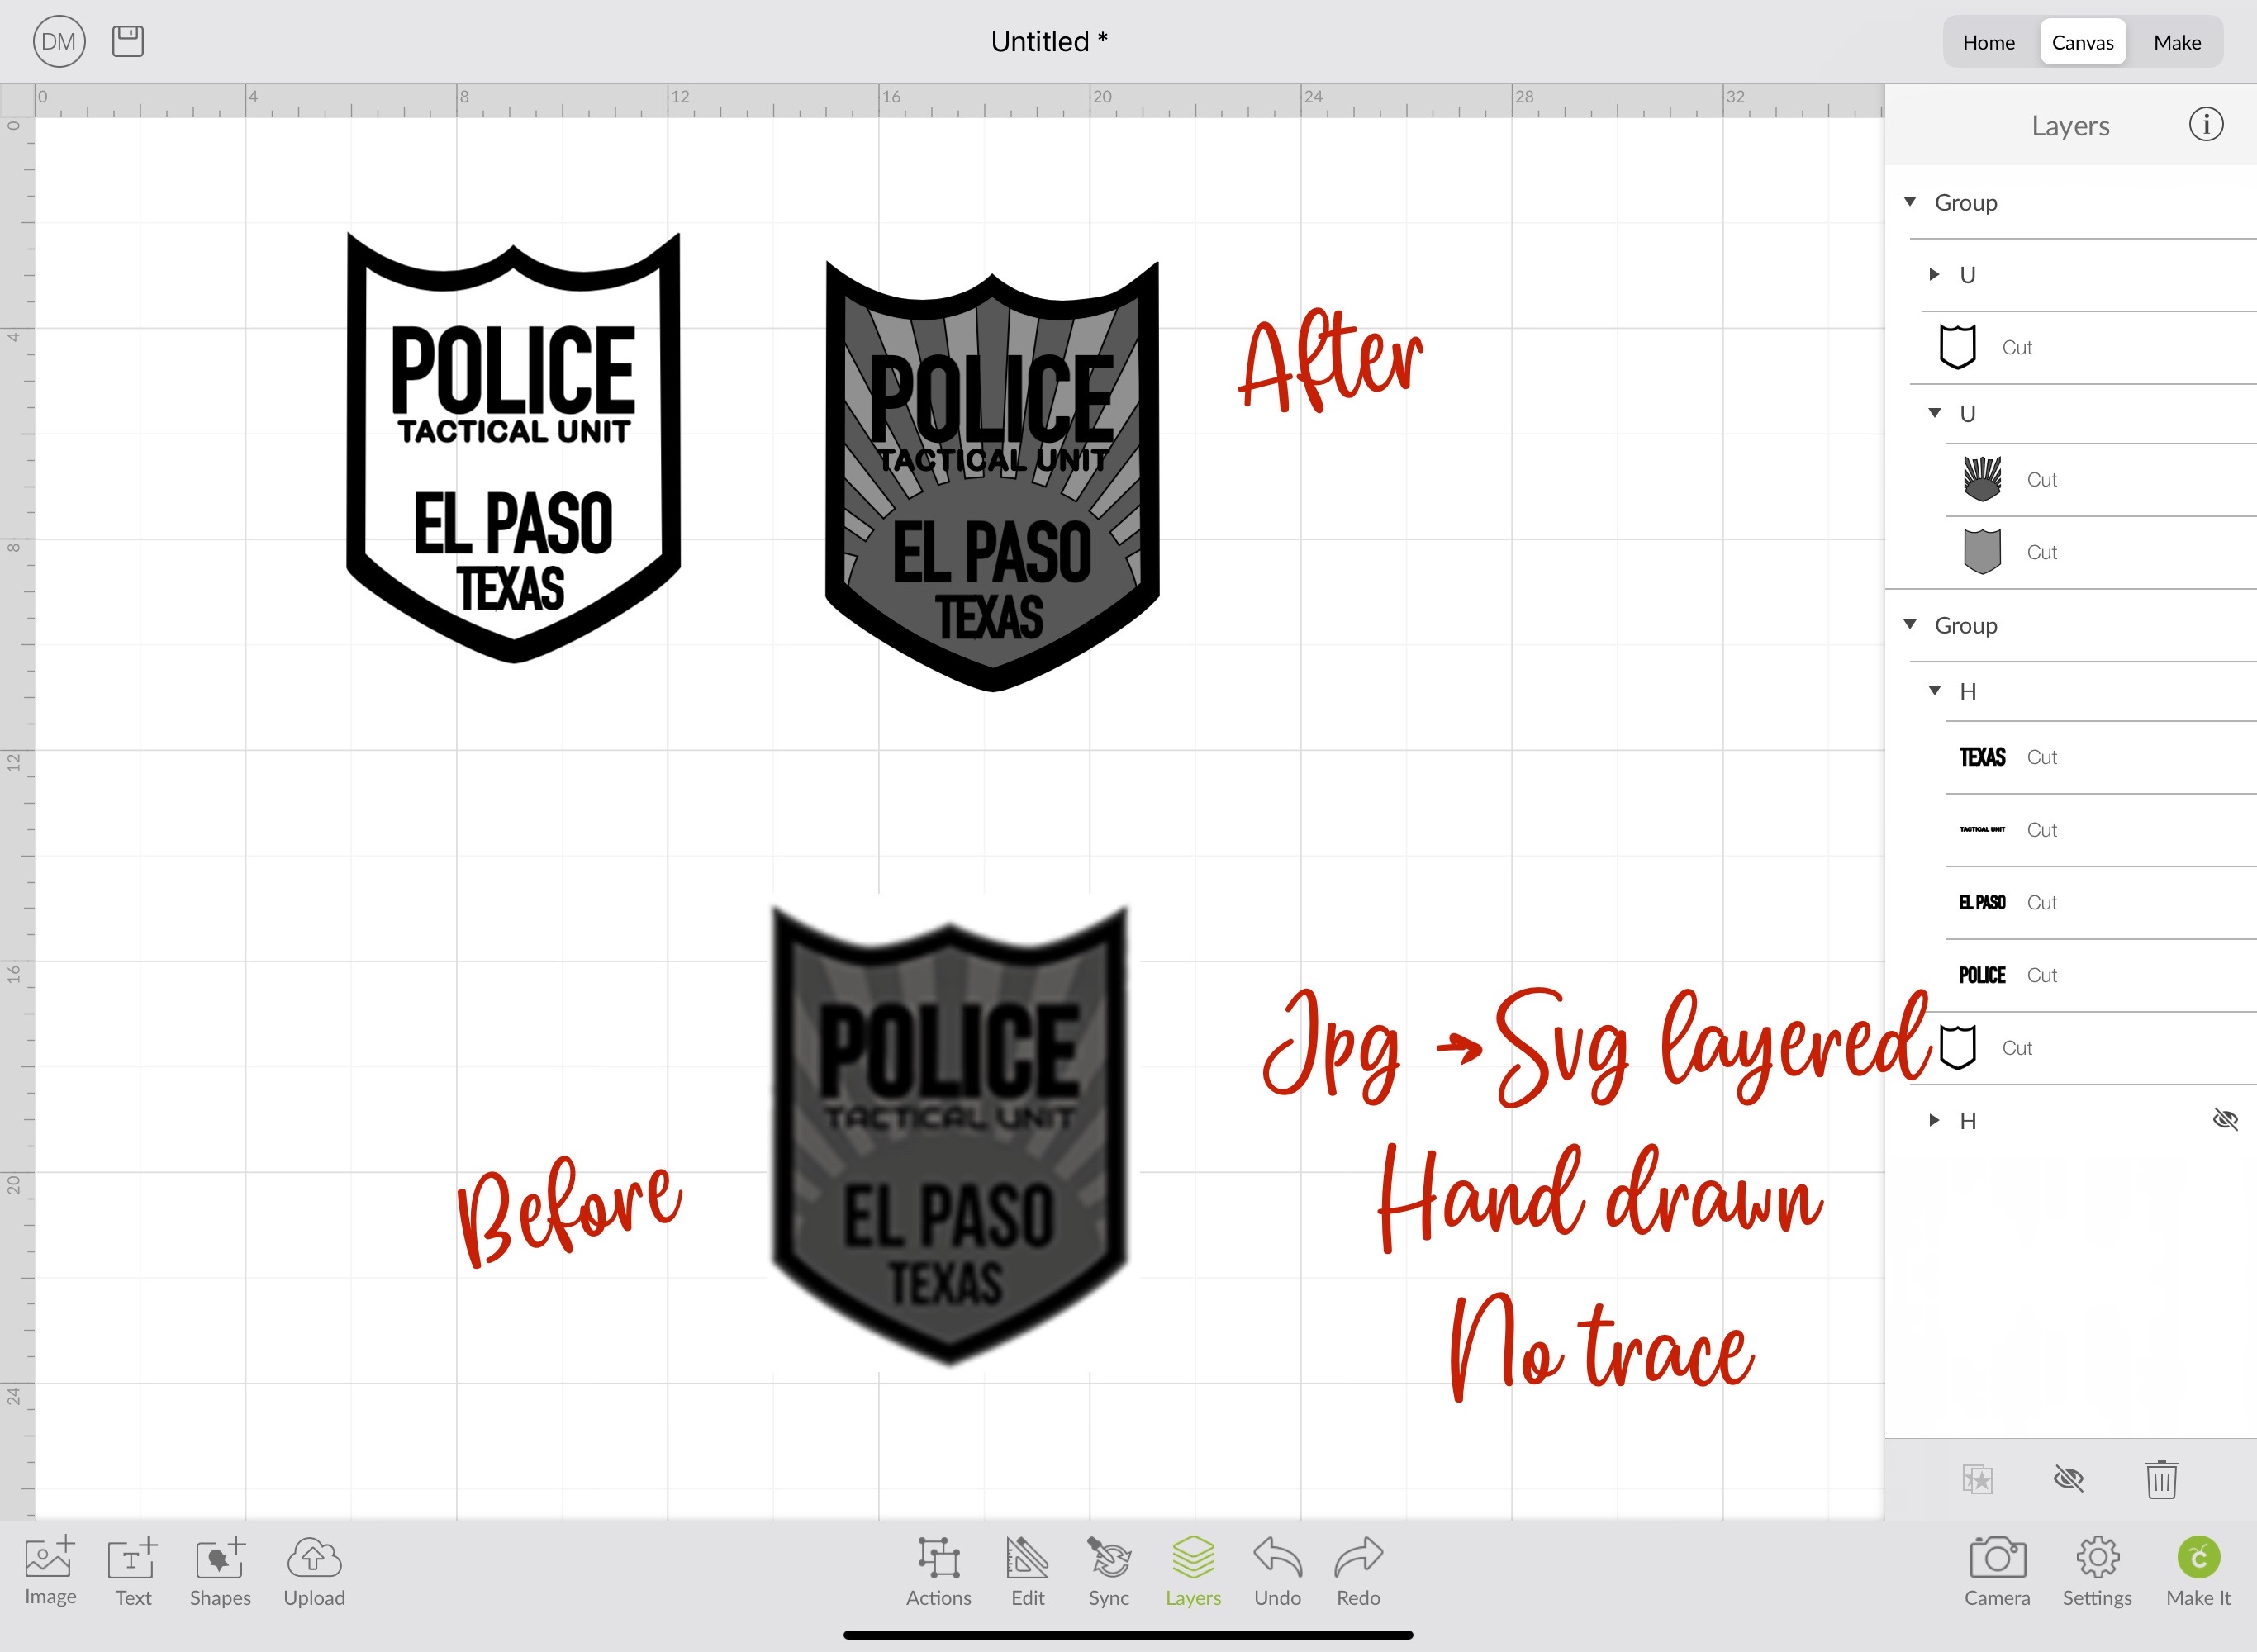Delete selected layer with trash icon
The width and height of the screenshot is (2257, 1652).
click(2162, 1480)
